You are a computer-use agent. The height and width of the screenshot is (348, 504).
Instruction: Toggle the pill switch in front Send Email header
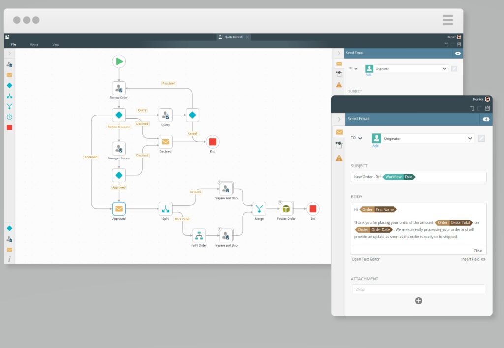486,119
